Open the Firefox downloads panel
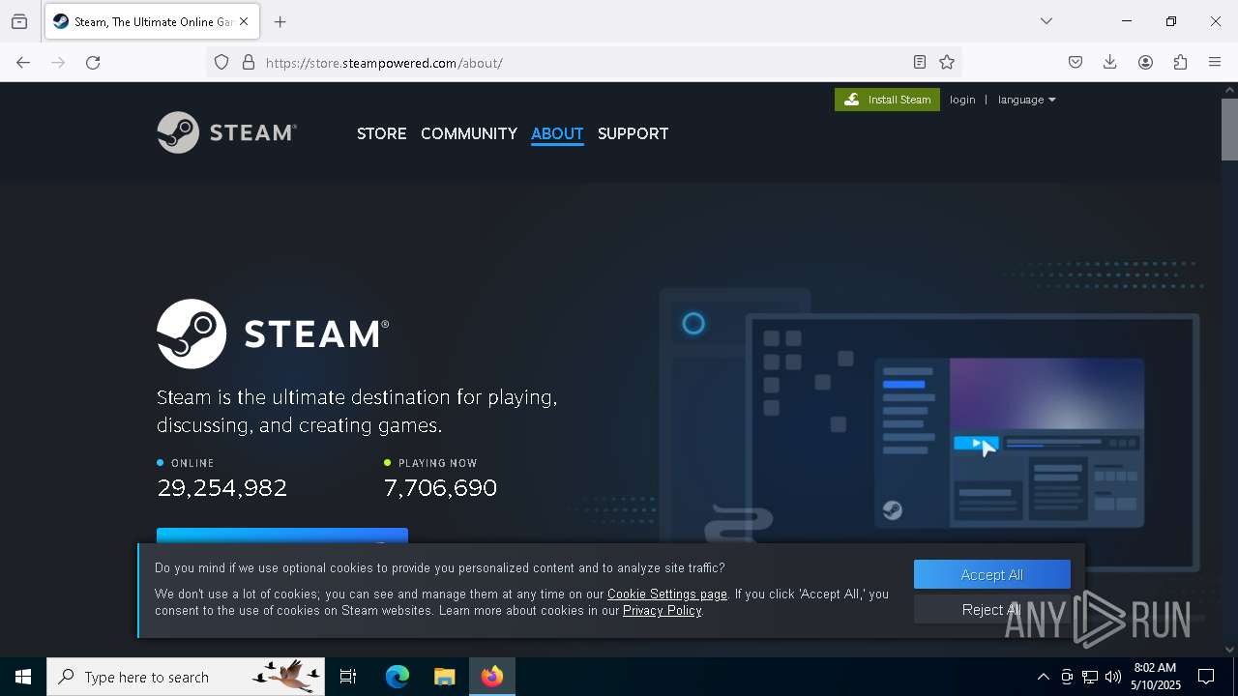 click(1110, 62)
